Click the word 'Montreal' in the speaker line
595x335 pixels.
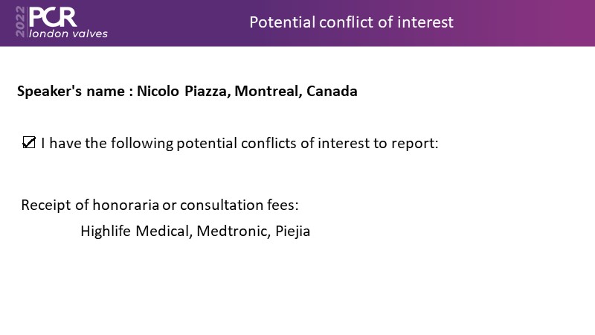click(x=266, y=91)
